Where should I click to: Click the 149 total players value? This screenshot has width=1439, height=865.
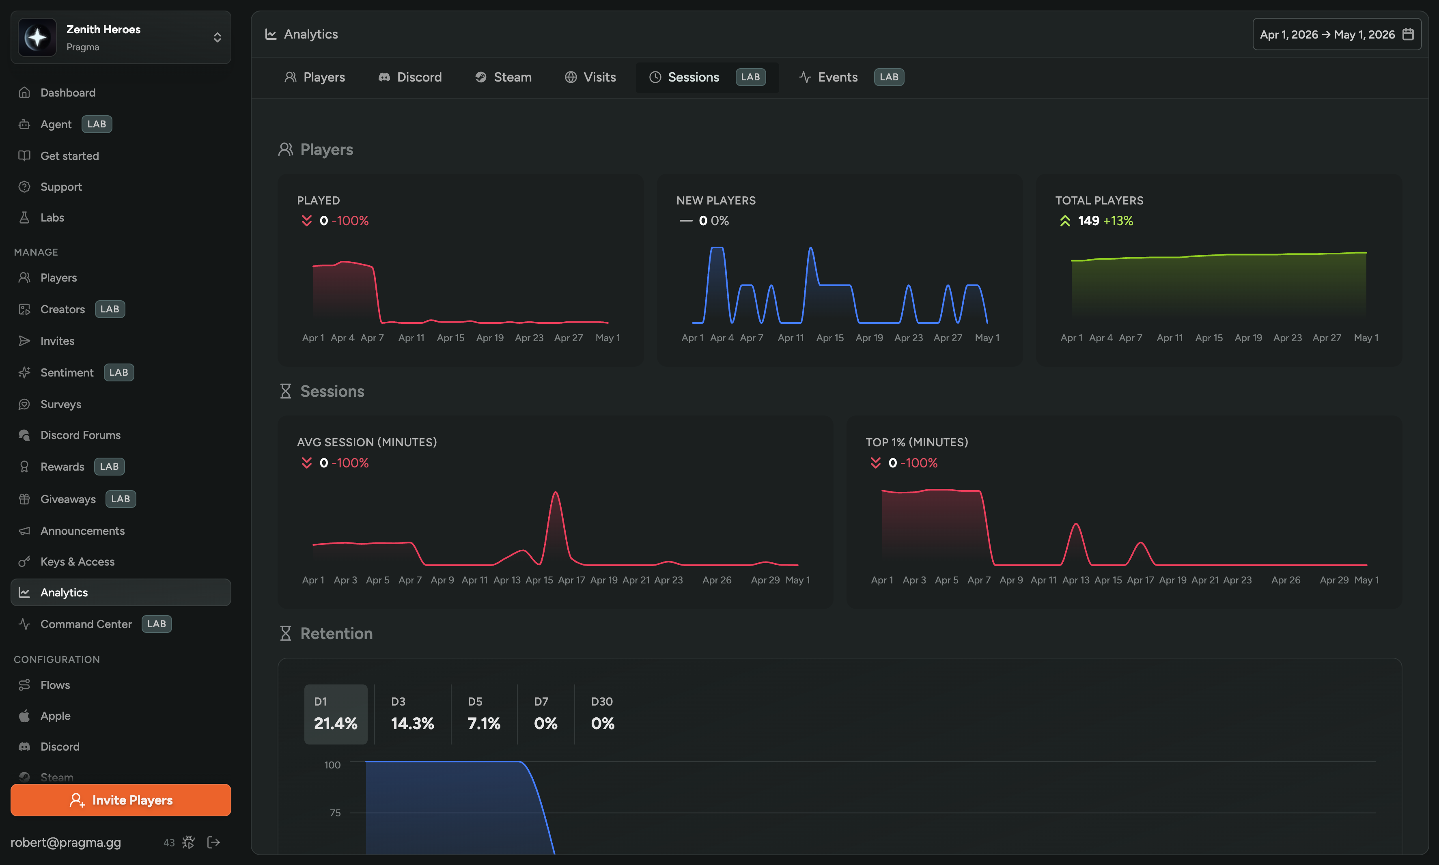(1088, 221)
